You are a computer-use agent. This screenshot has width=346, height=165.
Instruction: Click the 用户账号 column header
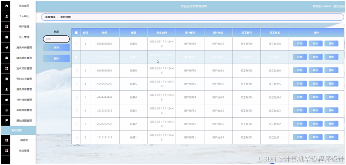coord(190,33)
